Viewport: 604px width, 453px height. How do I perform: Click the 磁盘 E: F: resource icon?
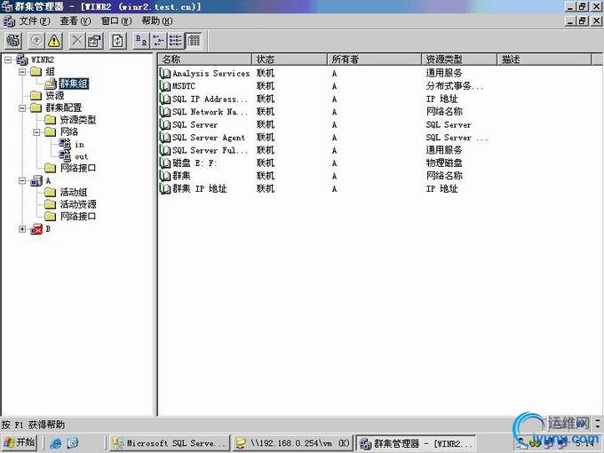[x=165, y=163]
